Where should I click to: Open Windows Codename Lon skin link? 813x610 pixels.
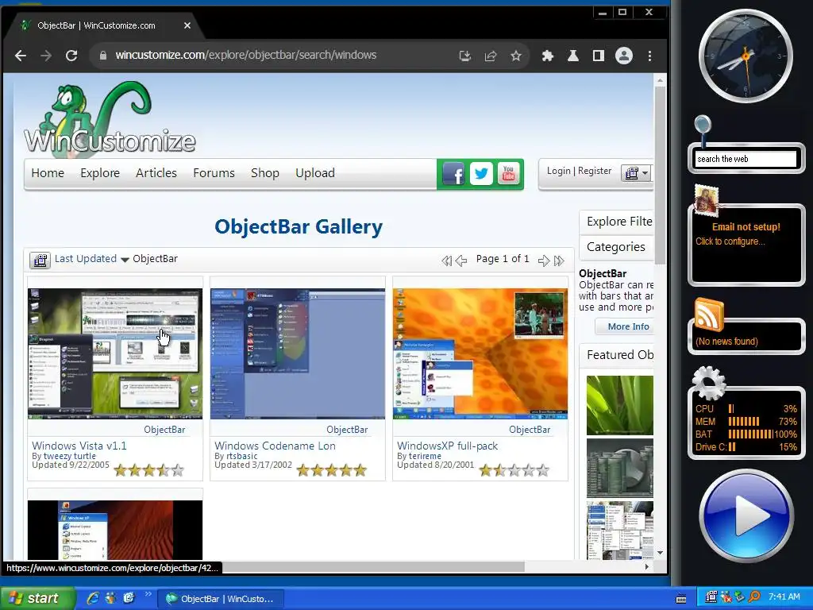click(275, 446)
